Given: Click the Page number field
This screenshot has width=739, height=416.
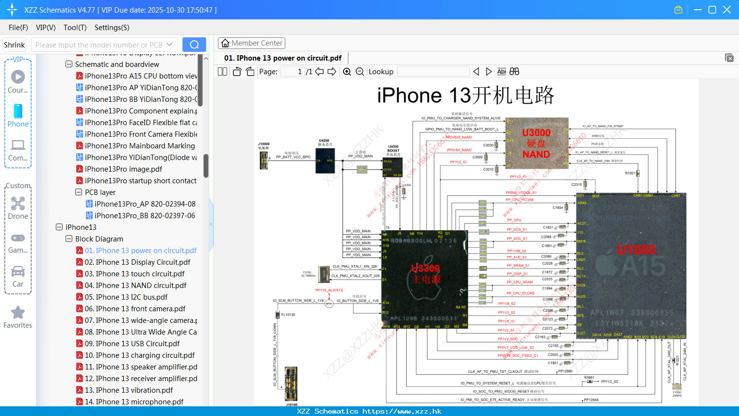Looking at the screenshot, I should click(x=293, y=71).
